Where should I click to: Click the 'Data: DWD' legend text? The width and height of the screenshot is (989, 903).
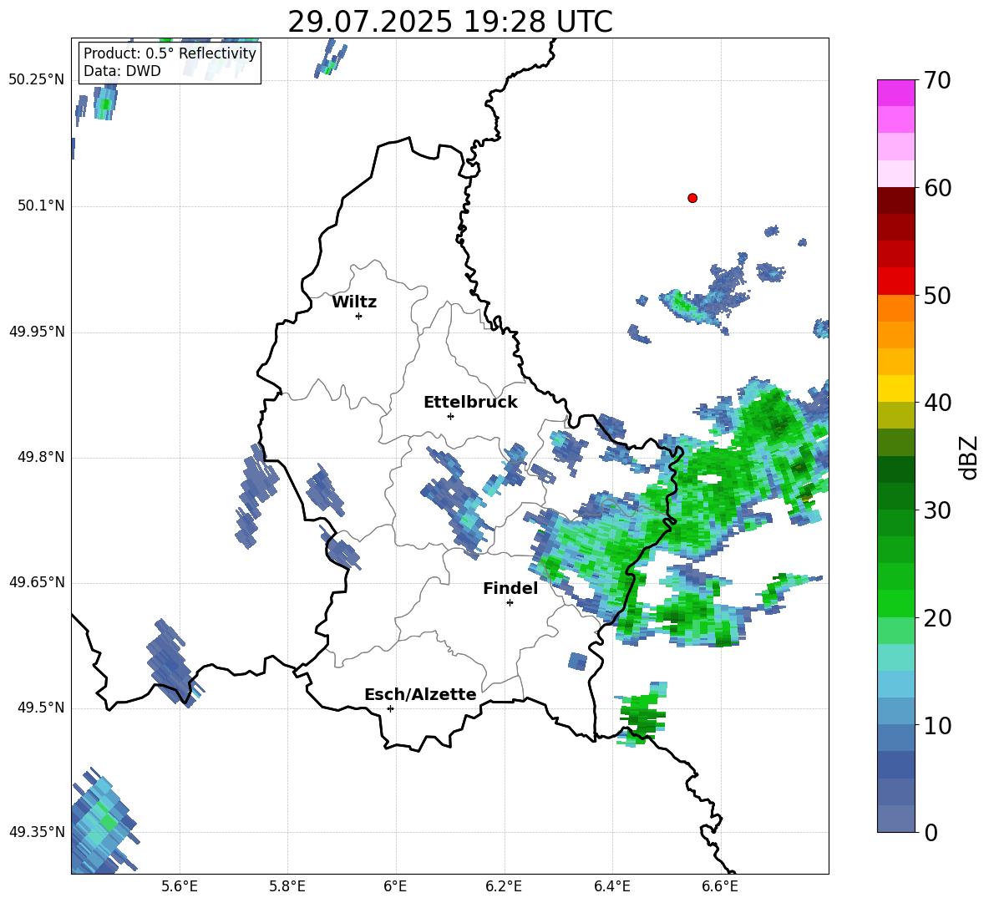click(x=122, y=71)
